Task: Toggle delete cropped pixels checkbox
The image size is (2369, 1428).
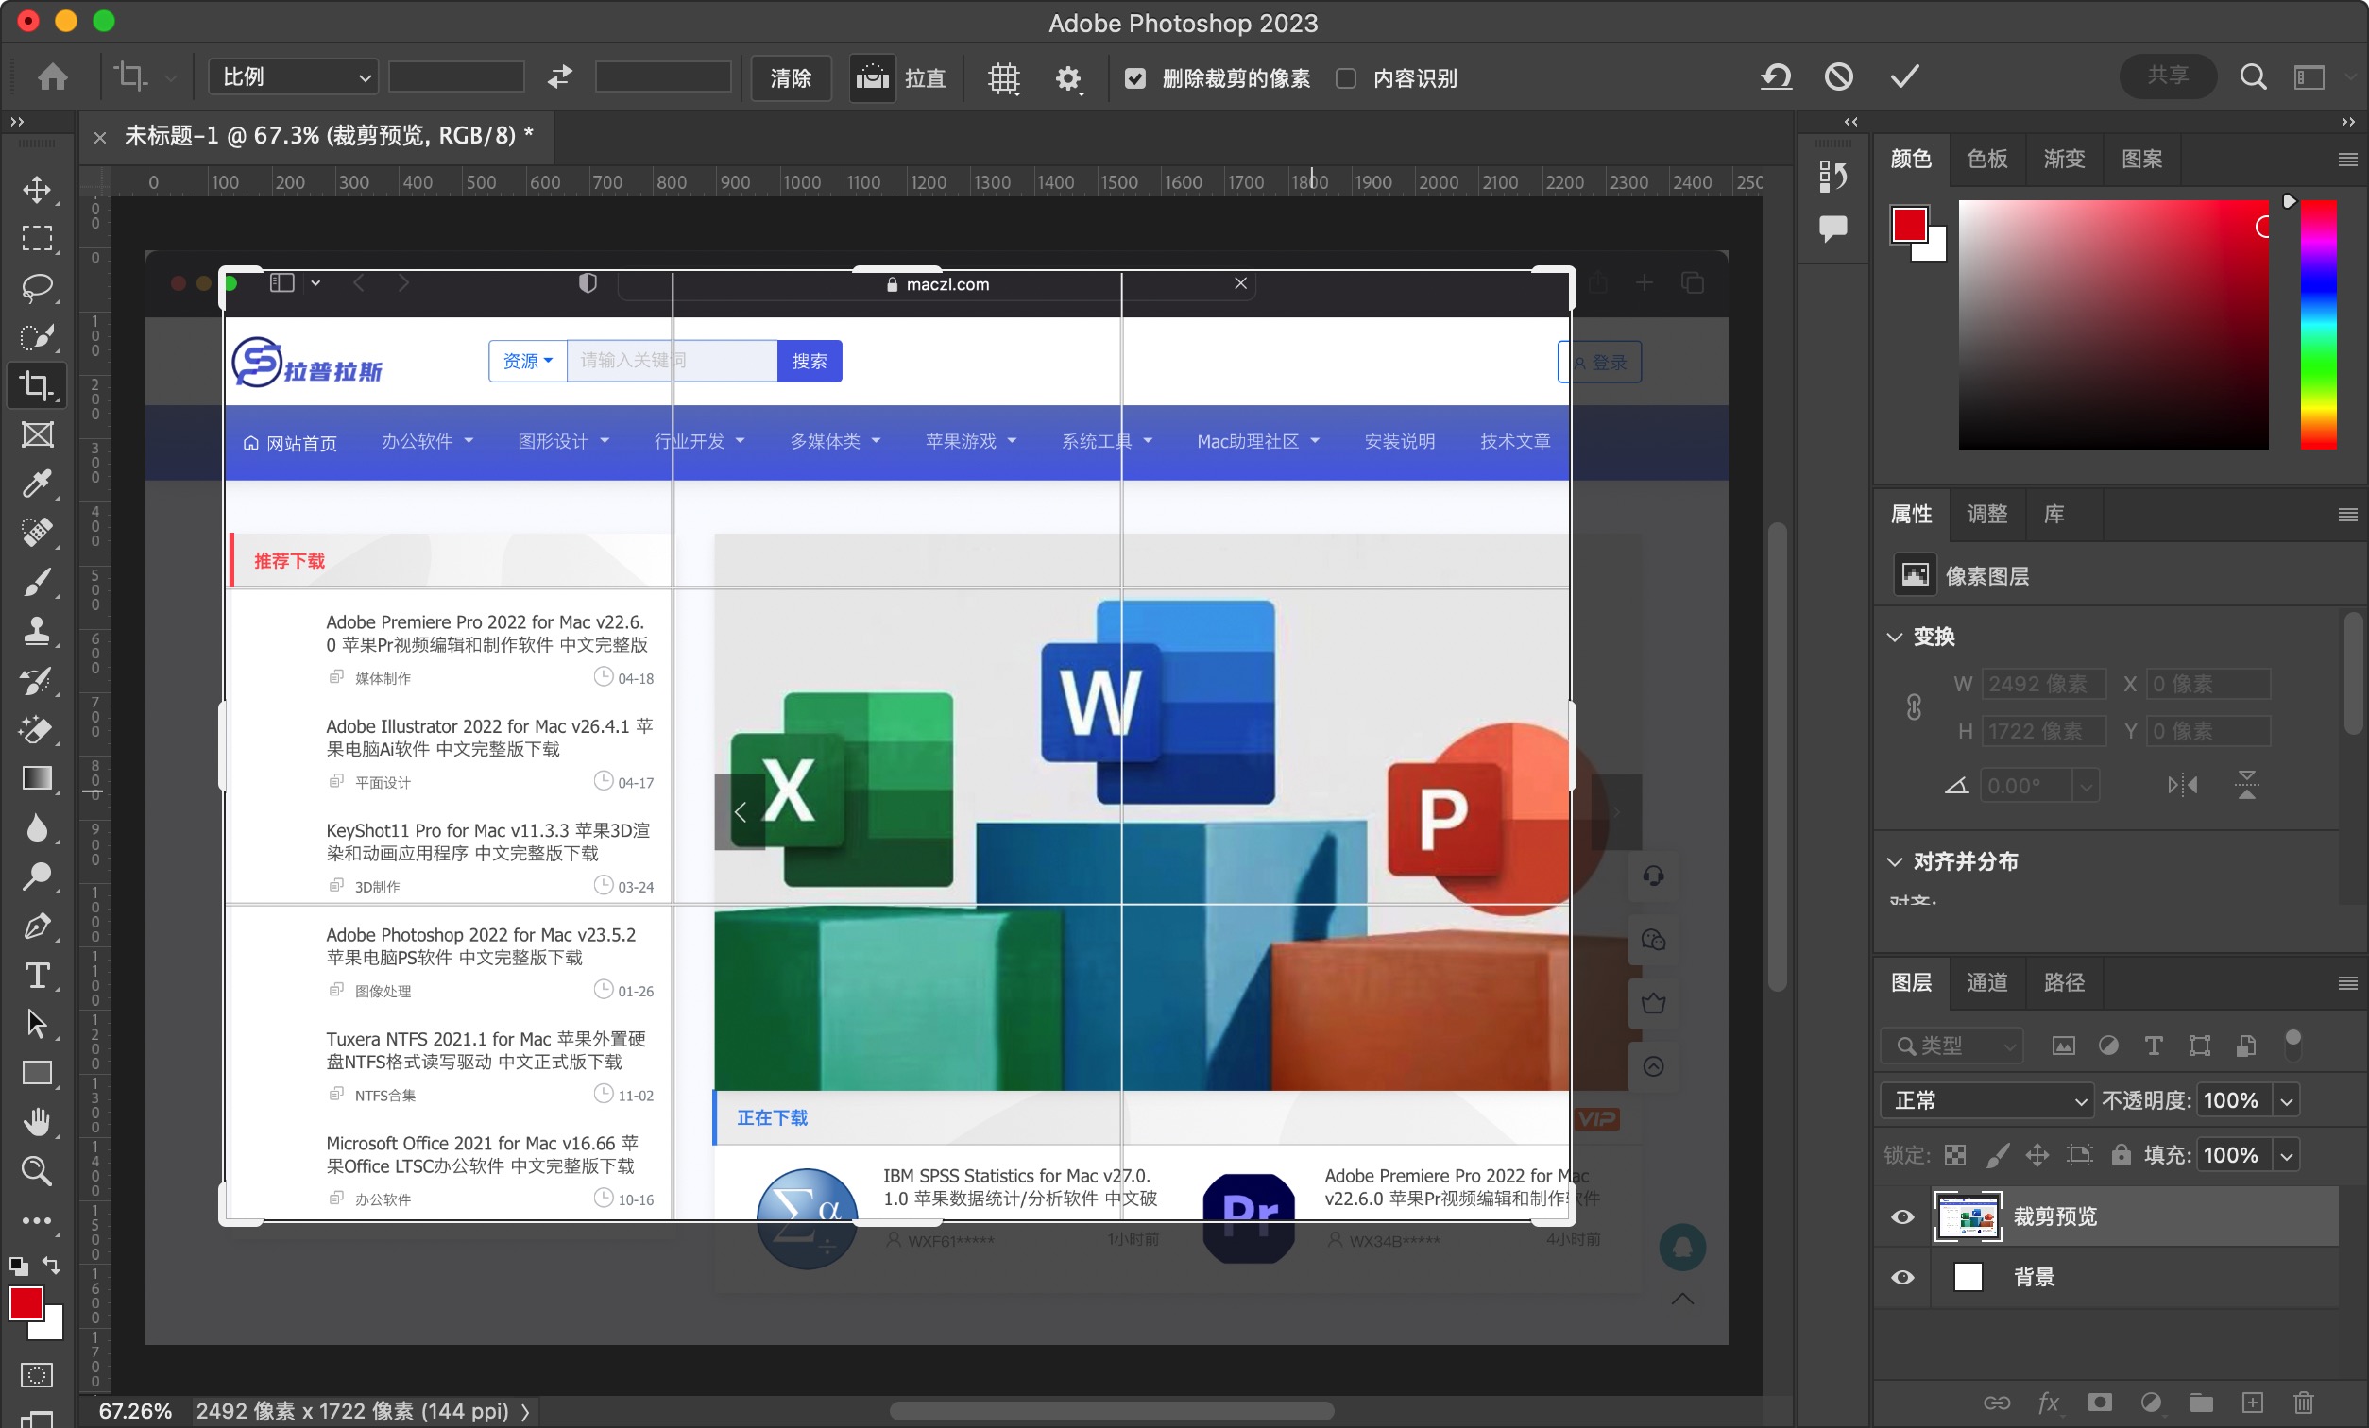Action: click(x=1134, y=78)
